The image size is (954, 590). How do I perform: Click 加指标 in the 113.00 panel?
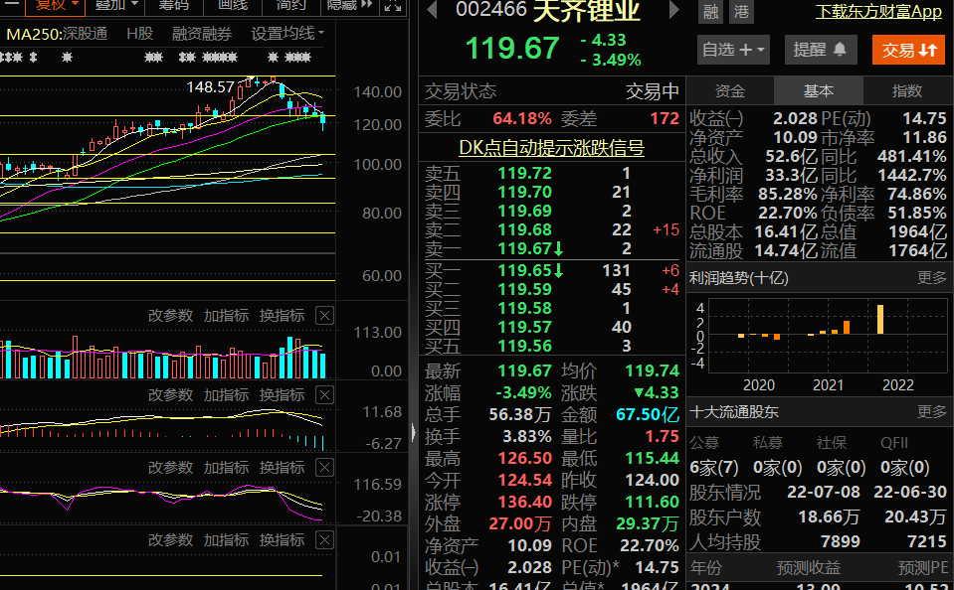226,315
